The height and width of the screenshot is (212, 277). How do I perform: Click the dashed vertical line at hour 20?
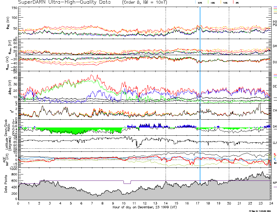[229, 91]
